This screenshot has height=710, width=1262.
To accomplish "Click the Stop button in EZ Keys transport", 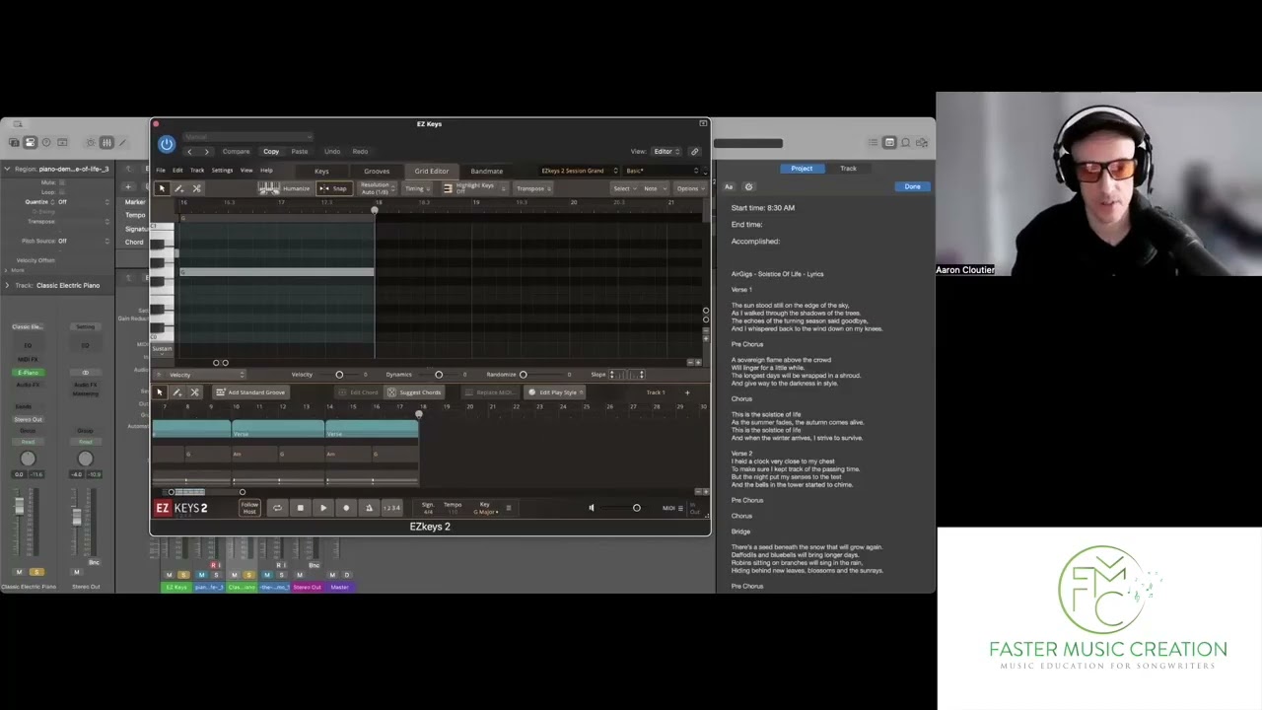I will click(300, 508).
